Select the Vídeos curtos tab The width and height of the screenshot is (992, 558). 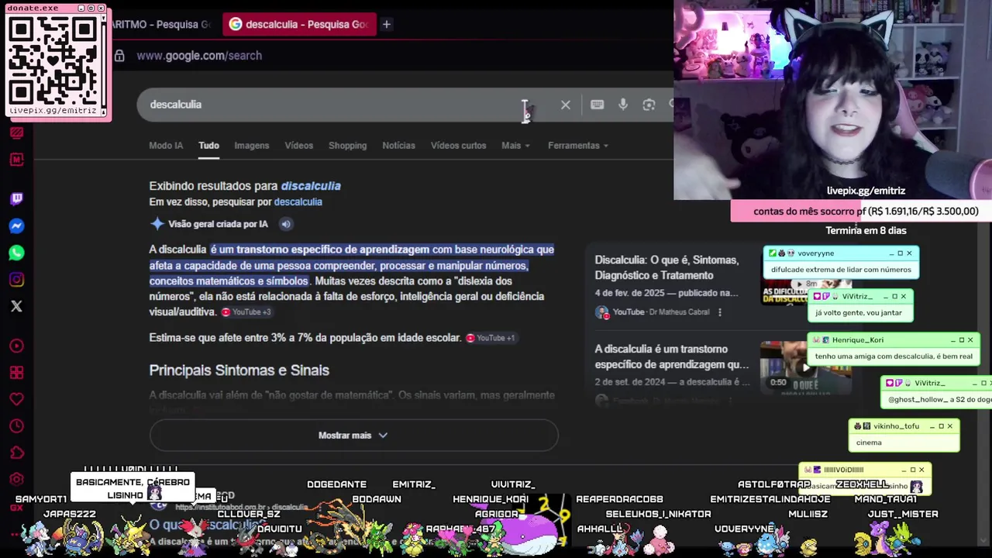coord(458,146)
